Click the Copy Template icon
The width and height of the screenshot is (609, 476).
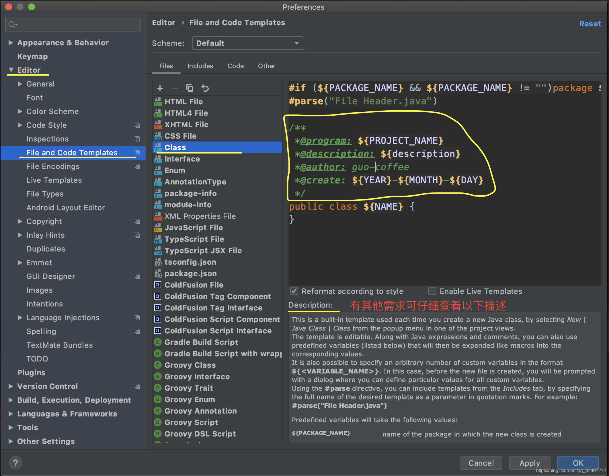click(x=190, y=88)
